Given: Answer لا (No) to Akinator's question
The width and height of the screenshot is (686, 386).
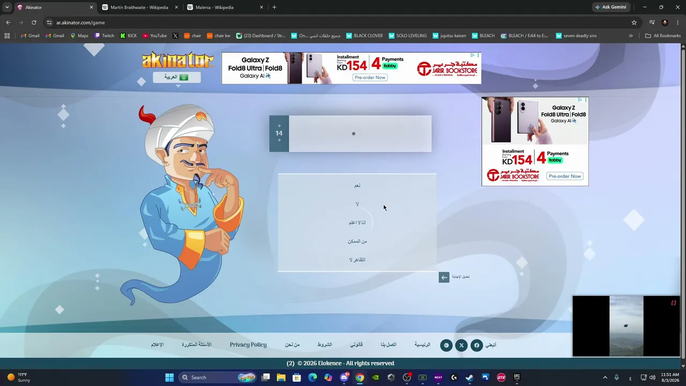Looking at the screenshot, I should [x=357, y=204].
